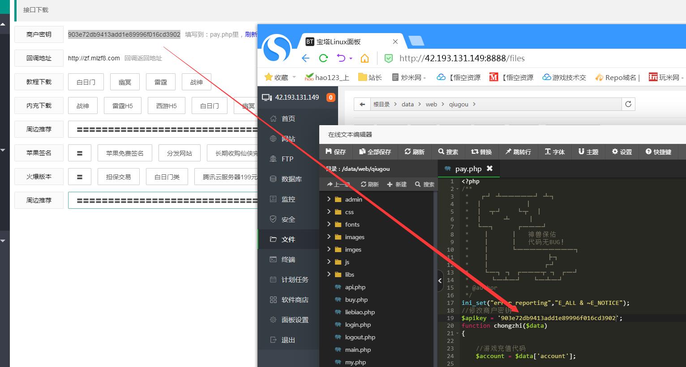
Task: Go back in the file manager path
Action: 362,104
